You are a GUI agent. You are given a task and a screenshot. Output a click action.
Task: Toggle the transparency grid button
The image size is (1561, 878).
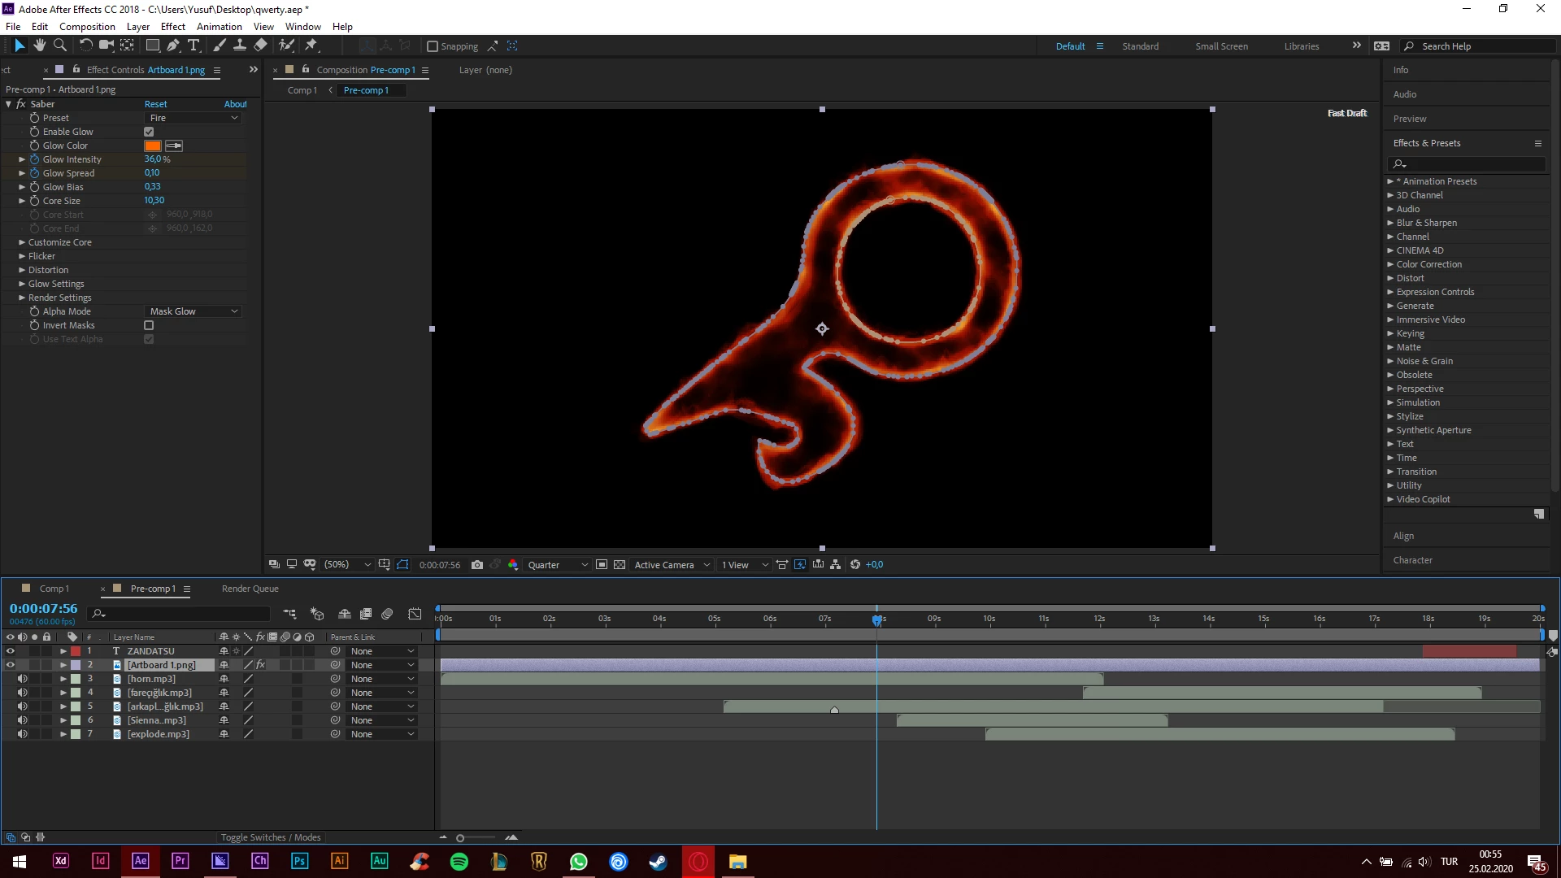point(620,564)
